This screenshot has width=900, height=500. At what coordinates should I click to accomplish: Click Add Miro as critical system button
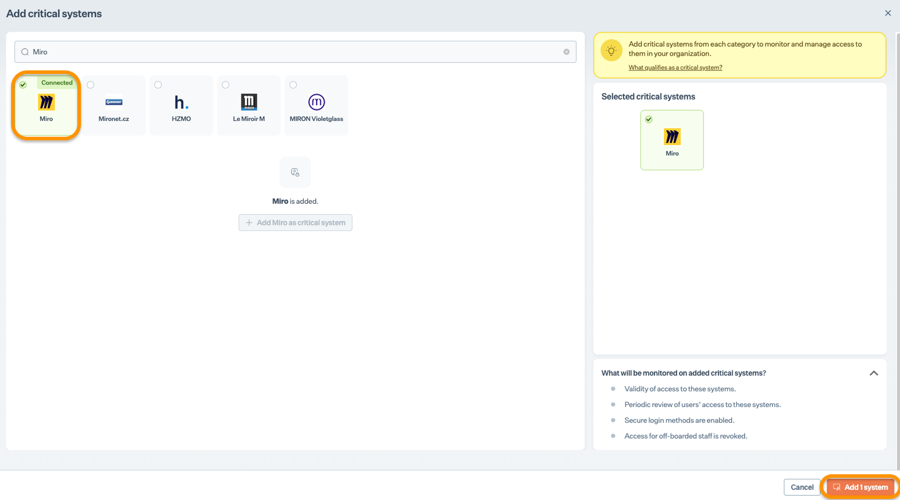[295, 222]
